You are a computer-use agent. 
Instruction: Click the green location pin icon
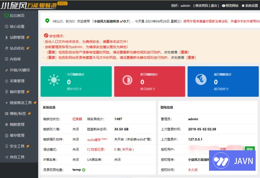click(47, 21)
